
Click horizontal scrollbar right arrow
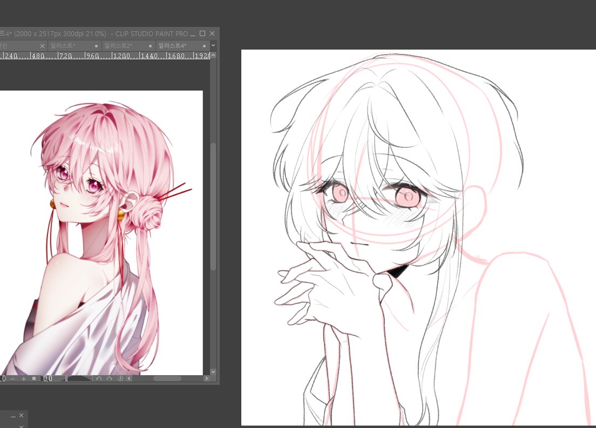tap(206, 378)
